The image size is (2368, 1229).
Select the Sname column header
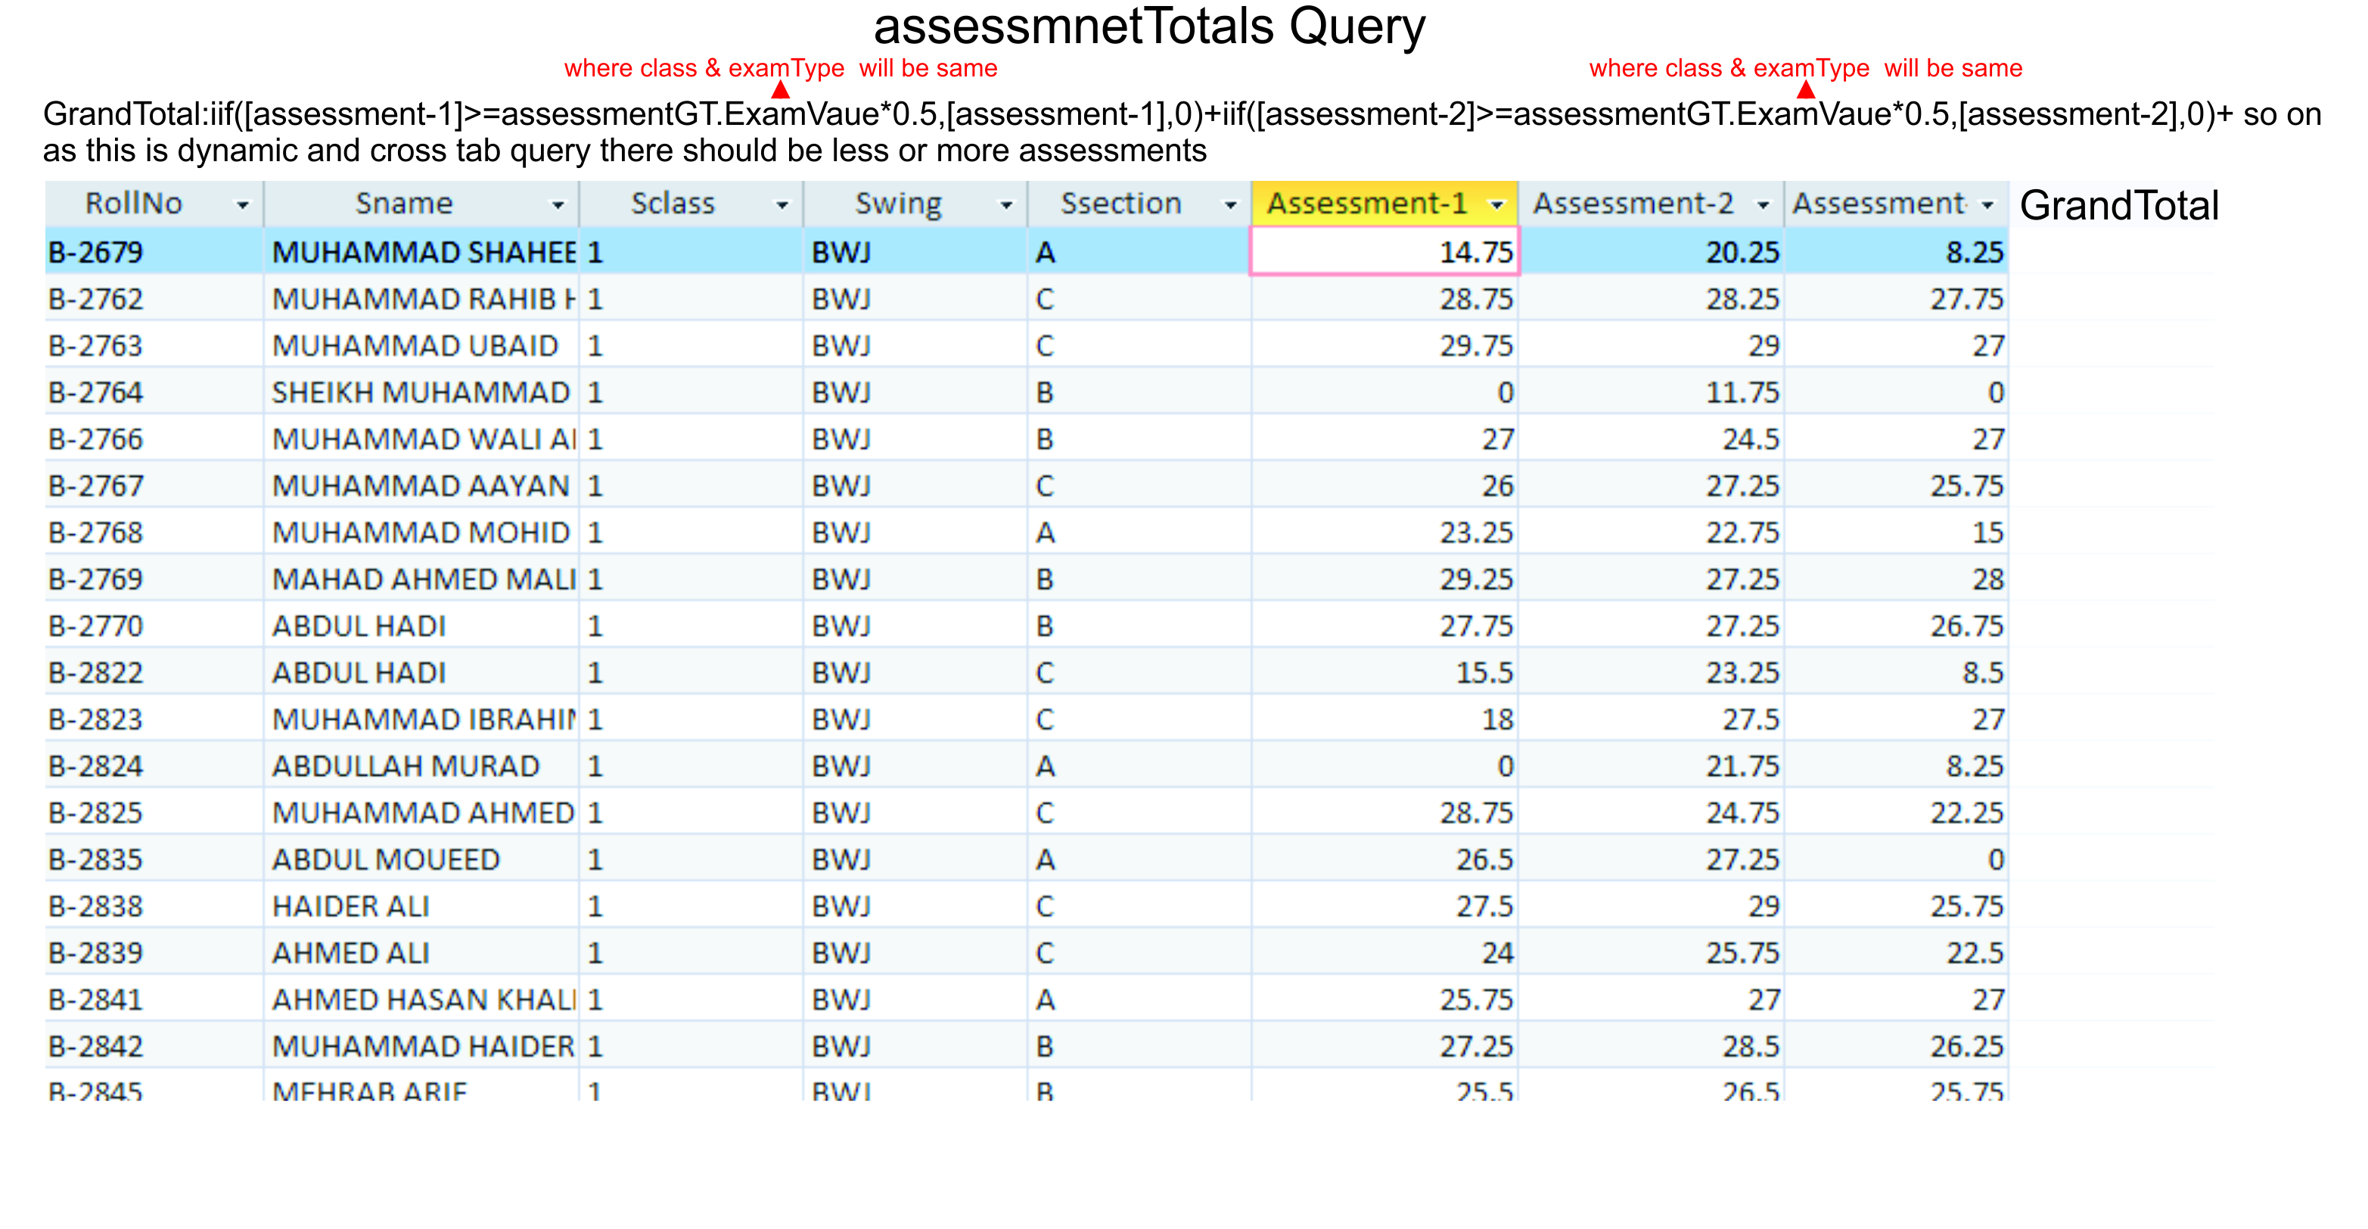click(405, 203)
